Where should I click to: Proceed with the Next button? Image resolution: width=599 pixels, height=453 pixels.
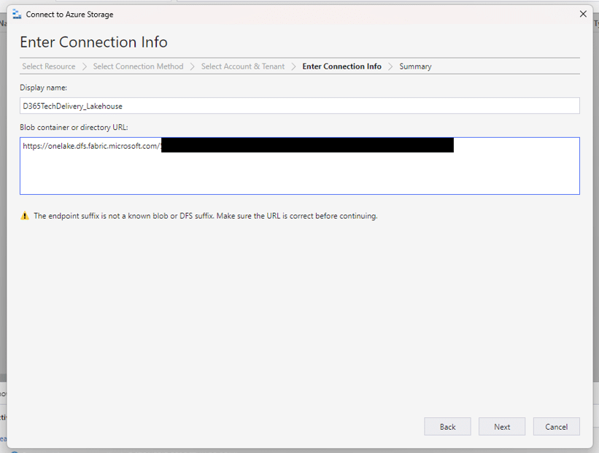(x=502, y=427)
